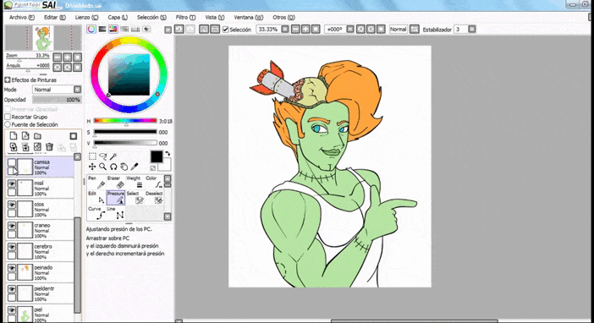The image size is (594, 323).
Task: Select the Color linework tool
Action: pyautogui.click(x=153, y=182)
